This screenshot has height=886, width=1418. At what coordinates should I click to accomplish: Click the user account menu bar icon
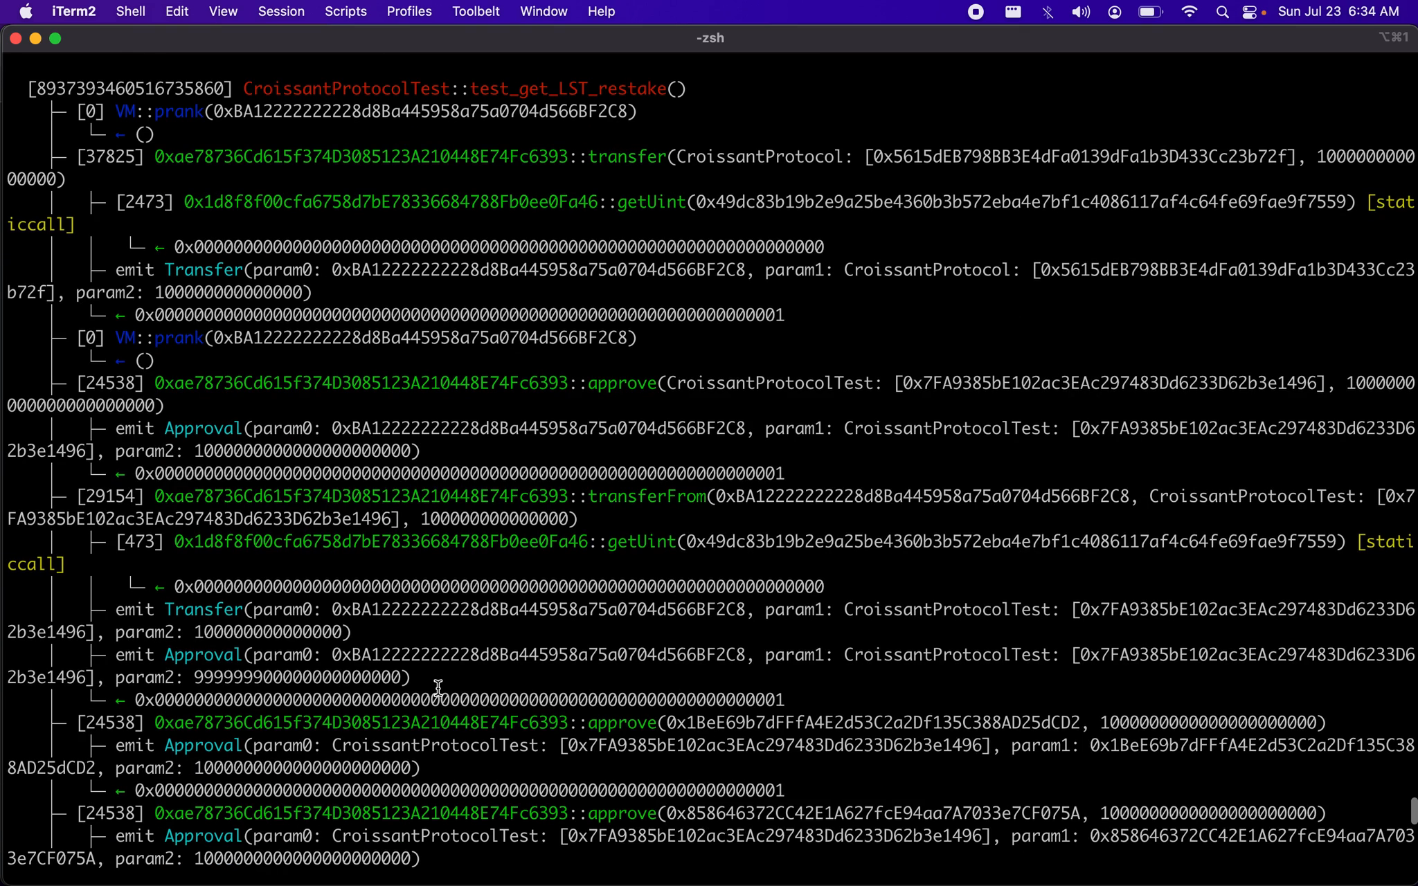pos(1115,12)
